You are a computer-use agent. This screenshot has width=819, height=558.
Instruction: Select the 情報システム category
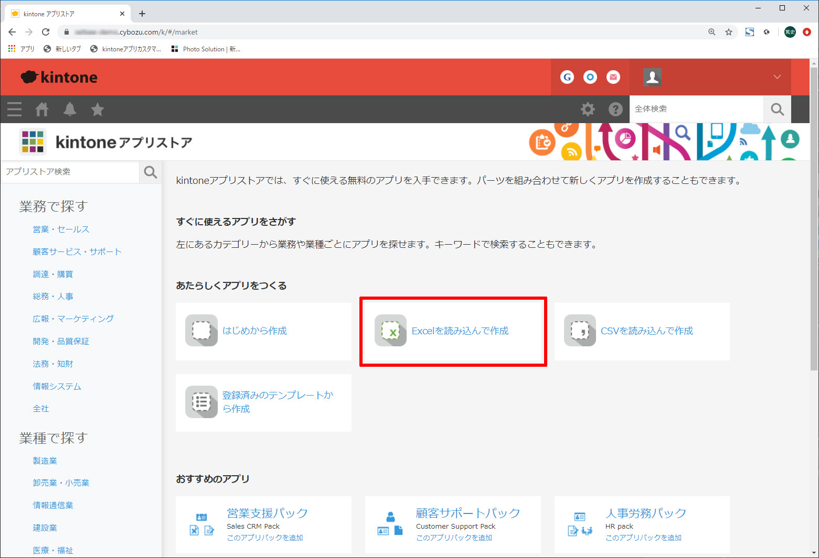[x=57, y=386]
